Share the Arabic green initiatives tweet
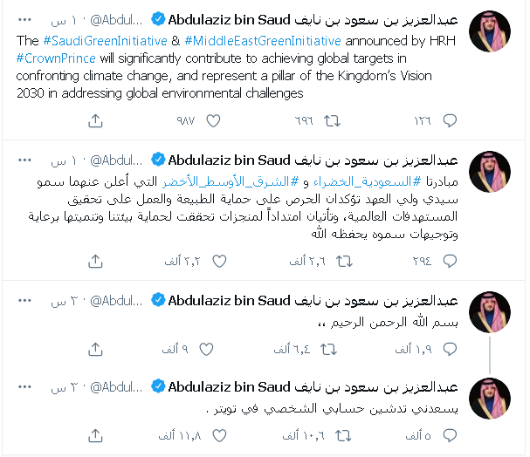 (x=96, y=260)
